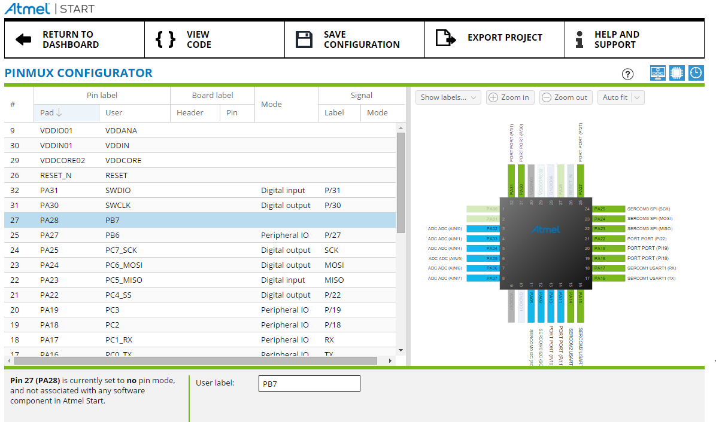
Task: Select the PA23 PC5_MISO row
Action: pos(200,280)
